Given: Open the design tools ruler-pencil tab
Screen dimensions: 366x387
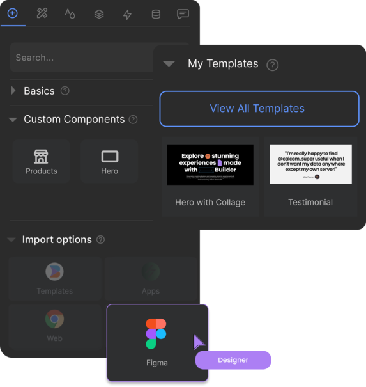Looking at the screenshot, I should pos(42,13).
